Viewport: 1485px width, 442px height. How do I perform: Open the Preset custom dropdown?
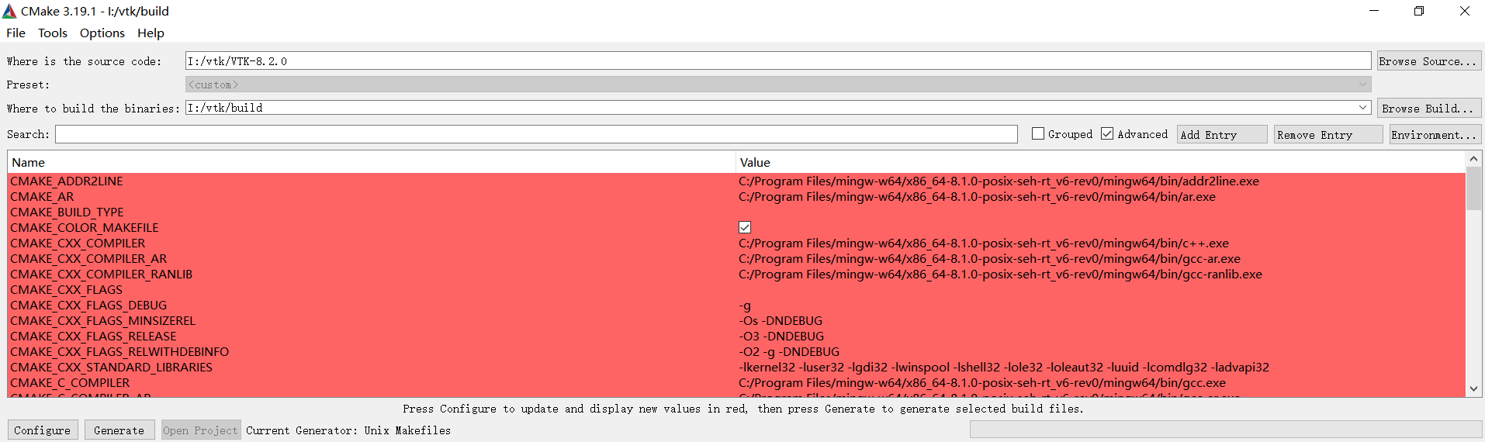(x=778, y=85)
